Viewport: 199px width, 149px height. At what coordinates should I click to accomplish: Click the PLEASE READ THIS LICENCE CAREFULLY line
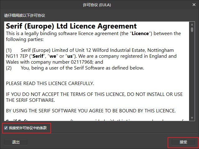[x=50, y=84]
